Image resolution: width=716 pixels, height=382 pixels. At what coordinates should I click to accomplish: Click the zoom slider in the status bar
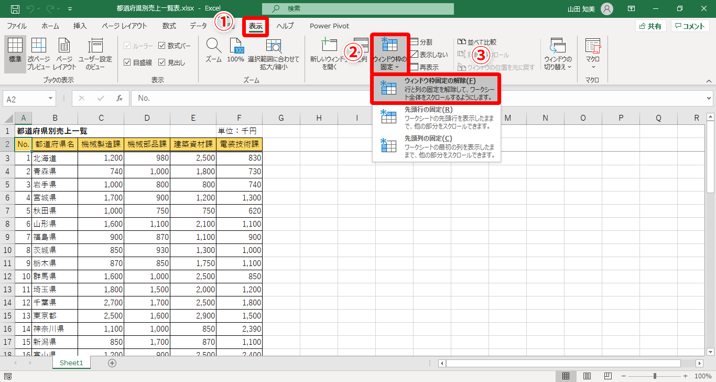click(655, 376)
